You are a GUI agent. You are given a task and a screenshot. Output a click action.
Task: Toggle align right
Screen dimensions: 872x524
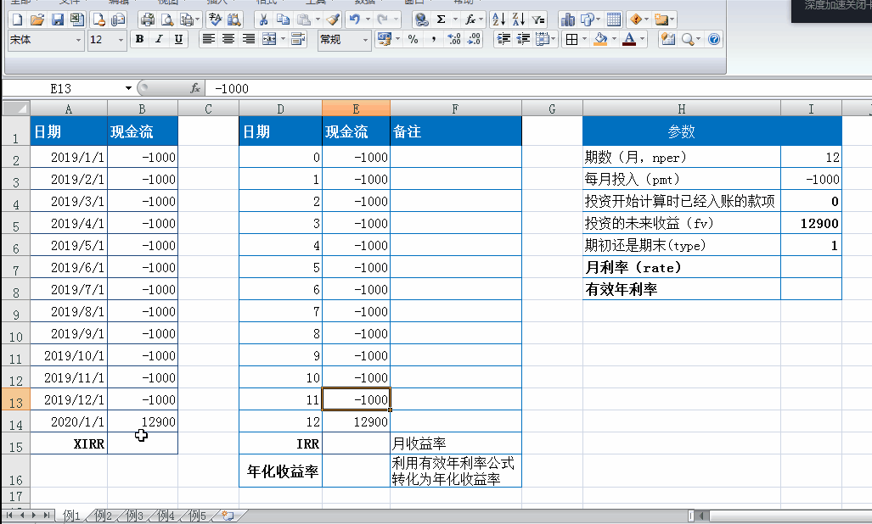248,39
